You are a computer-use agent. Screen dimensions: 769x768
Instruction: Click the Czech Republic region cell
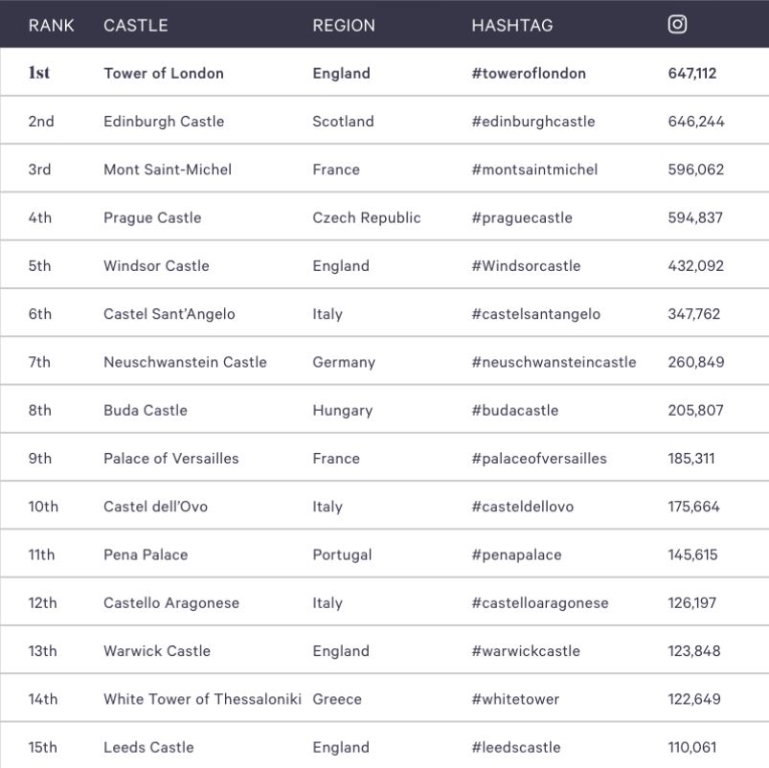(367, 218)
